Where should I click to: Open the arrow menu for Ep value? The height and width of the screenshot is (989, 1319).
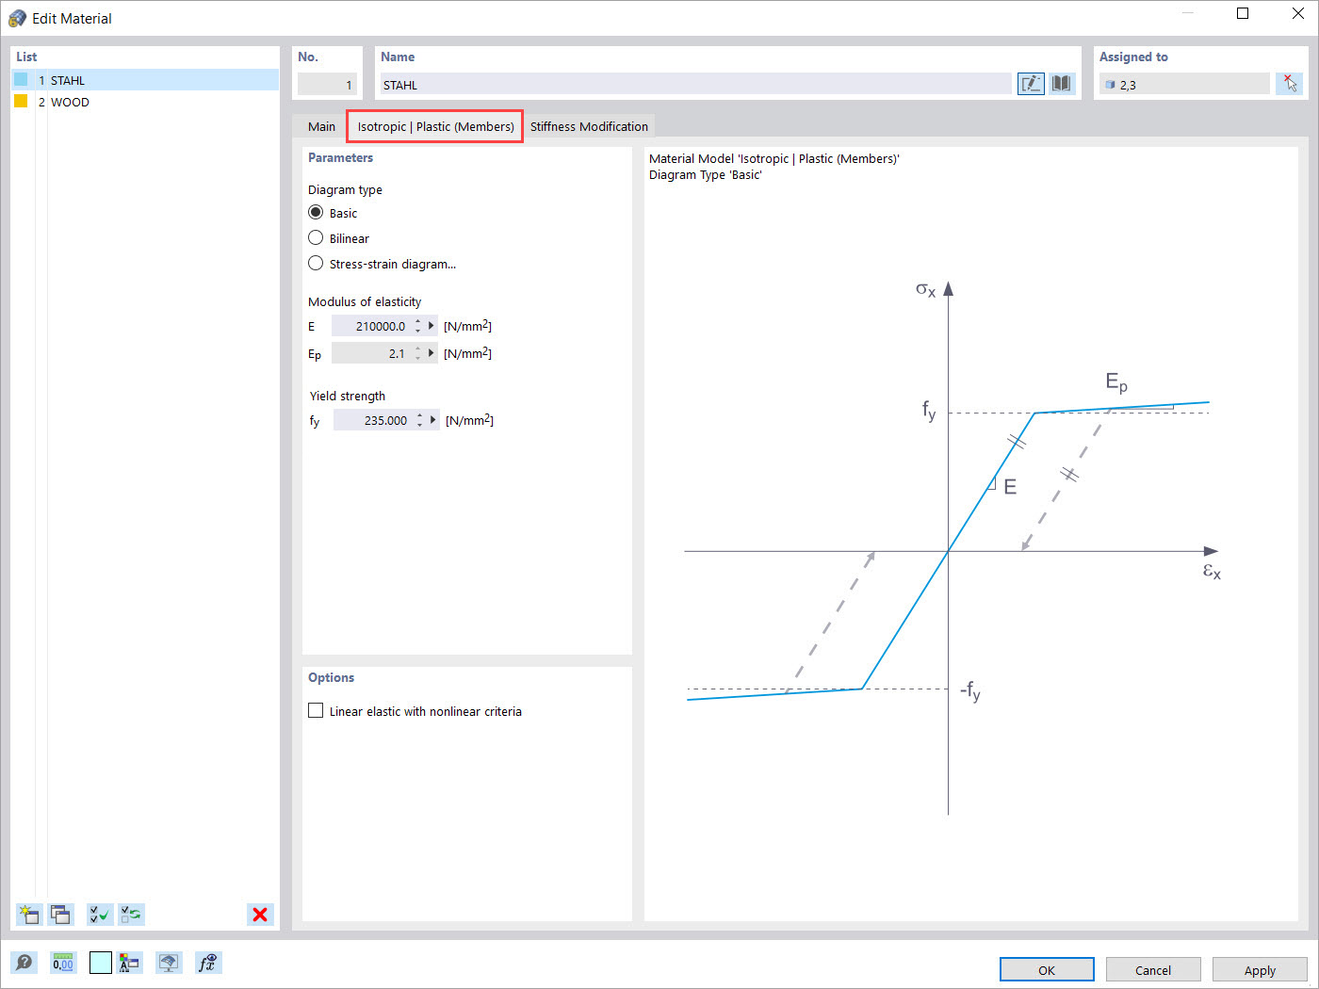(432, 353)
